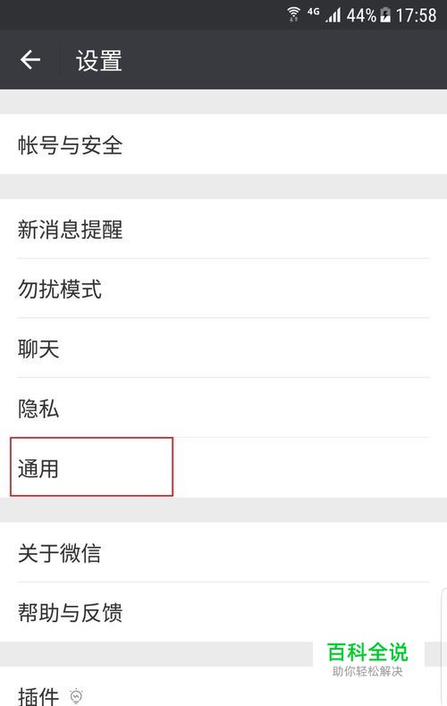Open the highlighted 通用 option

coord(91,466)
